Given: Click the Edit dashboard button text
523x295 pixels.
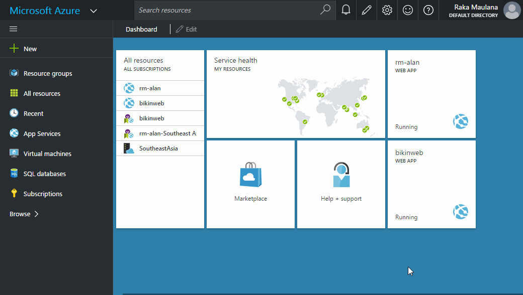Looking at the screenshot, I should point(191,29).
